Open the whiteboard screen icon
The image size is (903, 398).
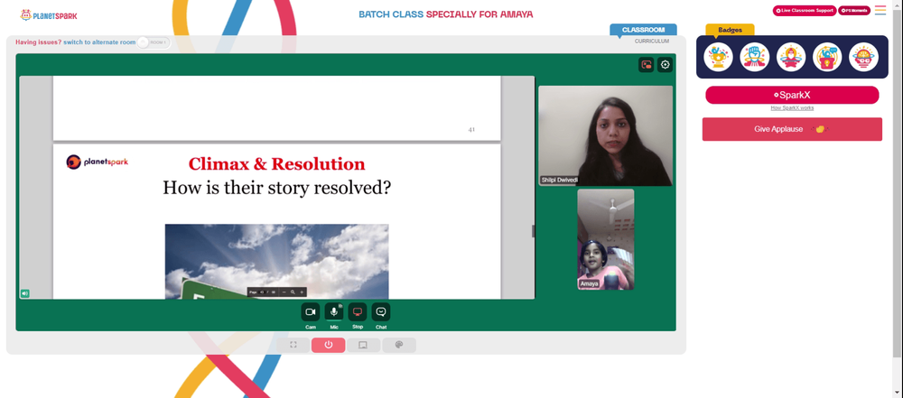tap(363, 345)
